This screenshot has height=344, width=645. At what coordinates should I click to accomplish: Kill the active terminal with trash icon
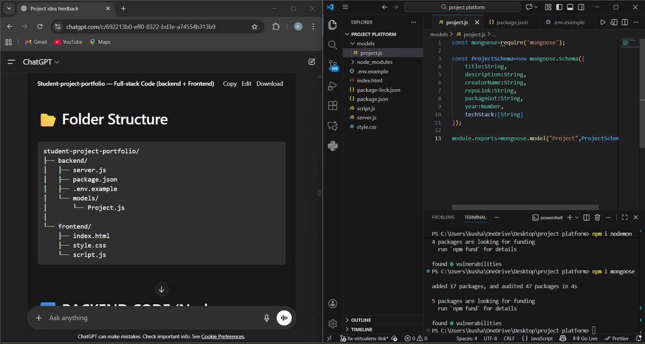coord(597,217)
